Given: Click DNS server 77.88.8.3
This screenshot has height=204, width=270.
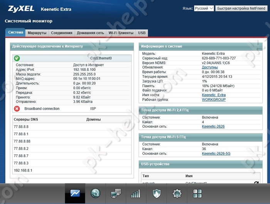Looking at the screenshot, I should (x=21, y=163).
